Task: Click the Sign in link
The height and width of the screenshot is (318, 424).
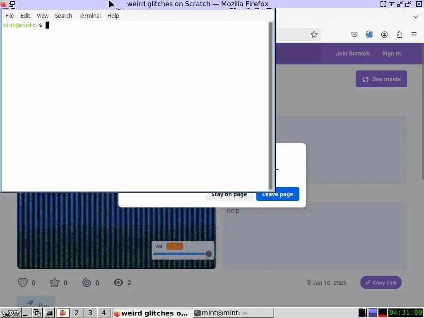Action: (x=391, y=53)
